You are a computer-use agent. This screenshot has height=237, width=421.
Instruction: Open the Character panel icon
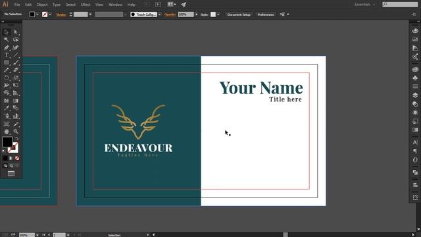tap(415, 142)
